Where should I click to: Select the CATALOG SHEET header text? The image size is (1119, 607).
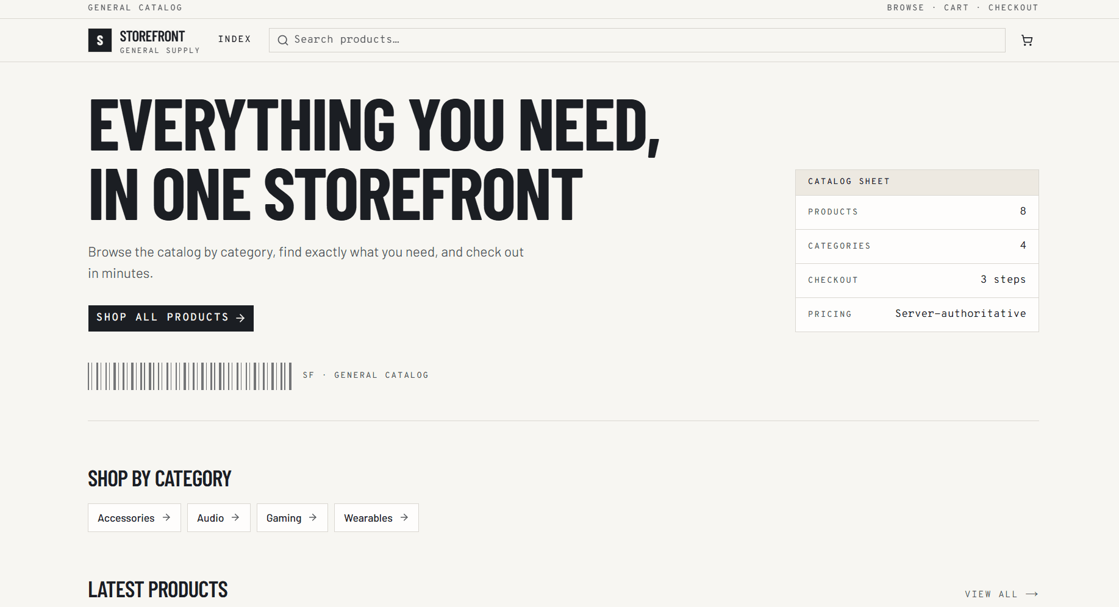(849, 182)
